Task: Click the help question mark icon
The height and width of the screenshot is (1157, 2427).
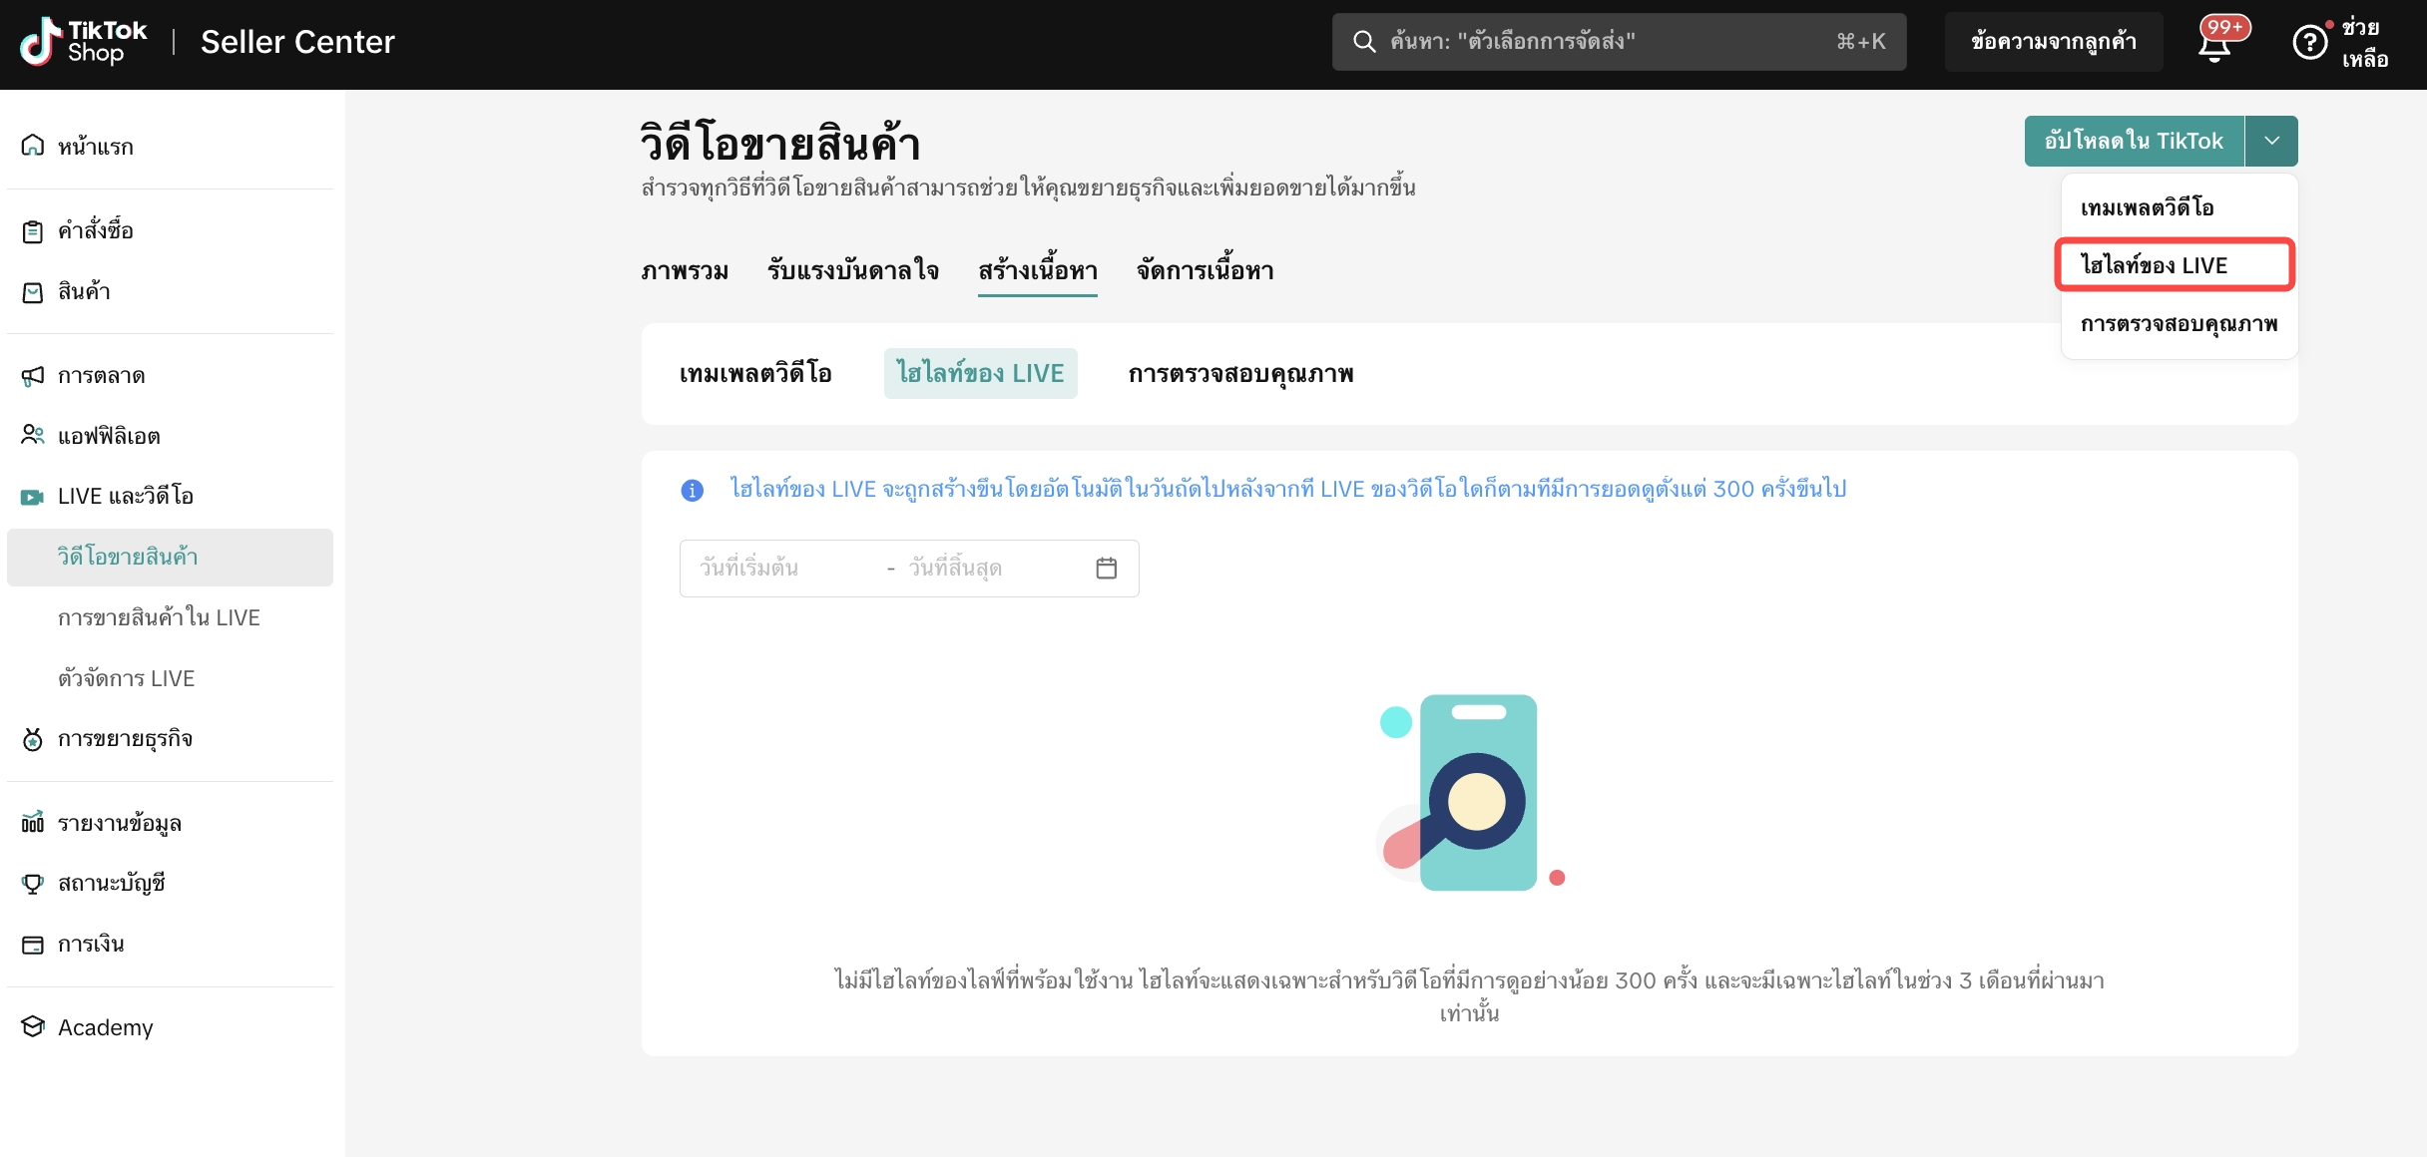Action: (2309, 43)
